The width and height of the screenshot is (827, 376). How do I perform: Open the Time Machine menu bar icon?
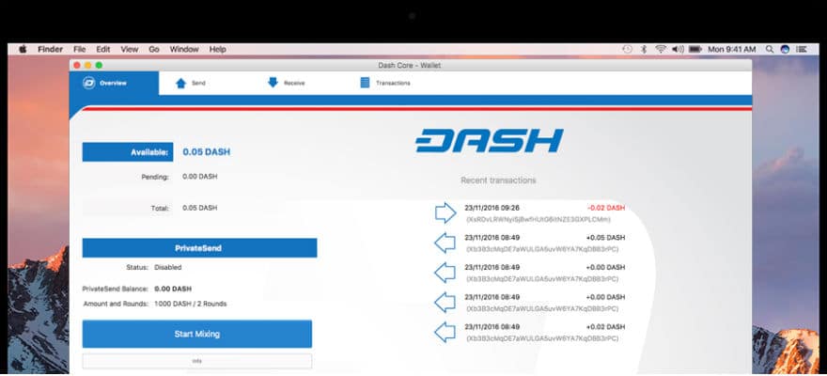pos(627,49)
